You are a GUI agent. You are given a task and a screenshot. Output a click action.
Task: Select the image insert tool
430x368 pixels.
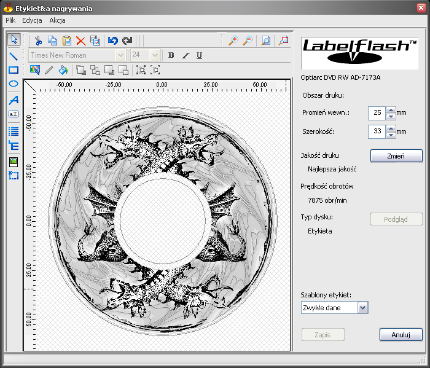[x=14, y=162]
